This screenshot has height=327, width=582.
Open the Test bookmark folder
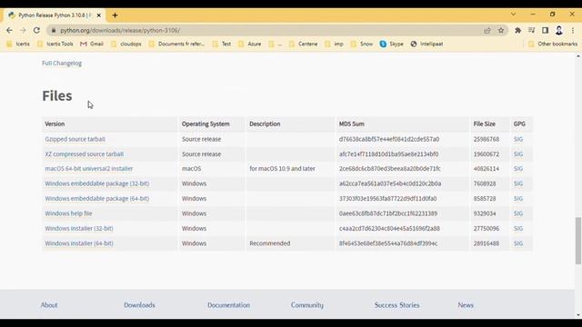pos(222,44)
